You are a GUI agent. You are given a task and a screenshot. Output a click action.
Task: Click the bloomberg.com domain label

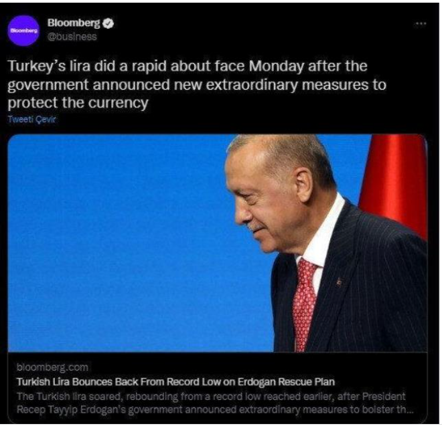(52, 367)
